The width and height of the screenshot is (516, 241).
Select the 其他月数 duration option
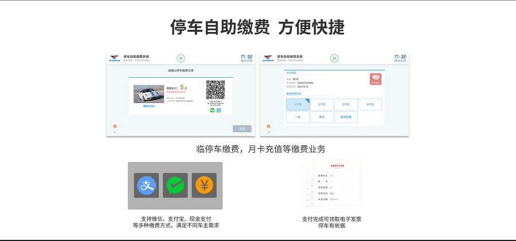[346, 117]
